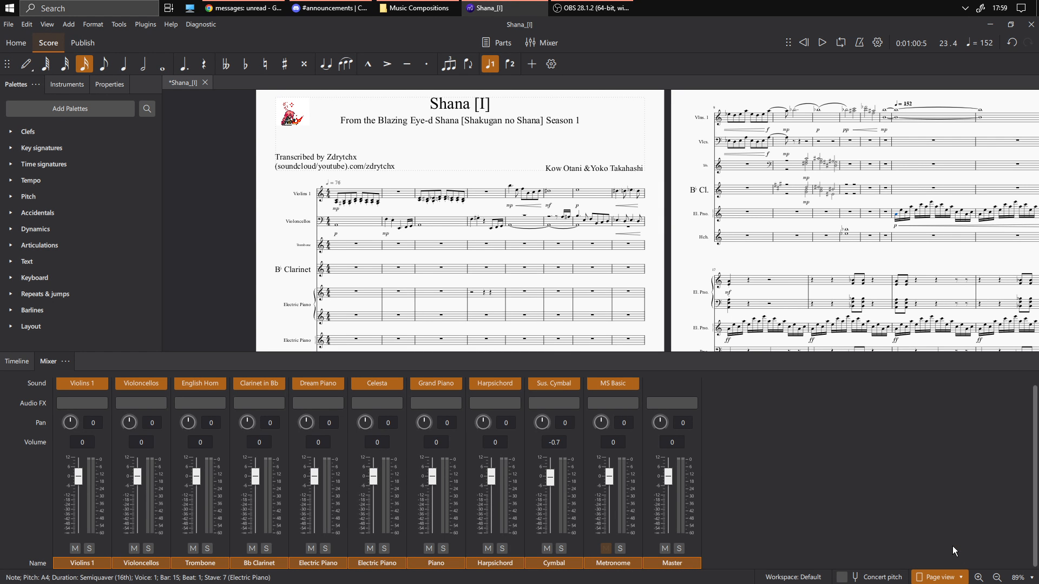Select the quarter note duration
1039x584 pixels.
pos(123,64)
